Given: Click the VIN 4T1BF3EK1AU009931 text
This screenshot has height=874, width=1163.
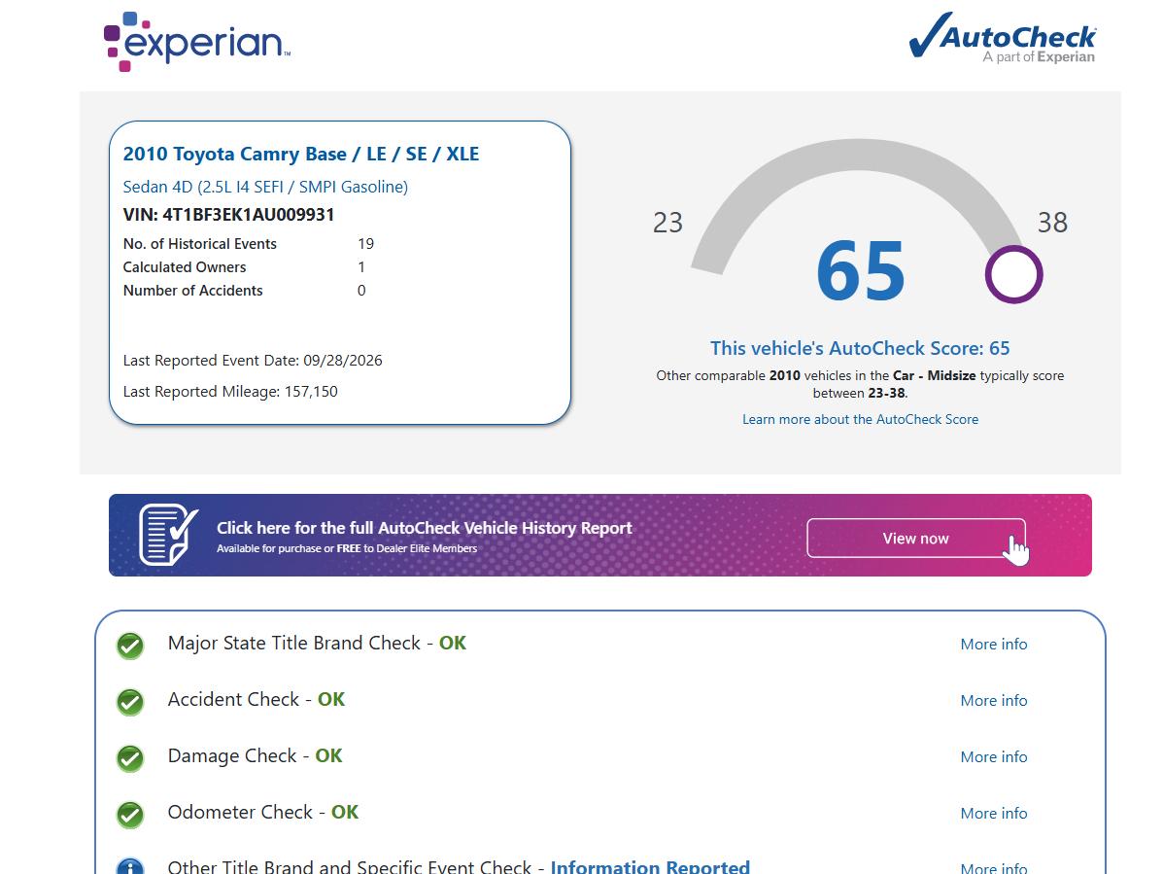Looking at the screenshot, I should [x=228, y=215].
